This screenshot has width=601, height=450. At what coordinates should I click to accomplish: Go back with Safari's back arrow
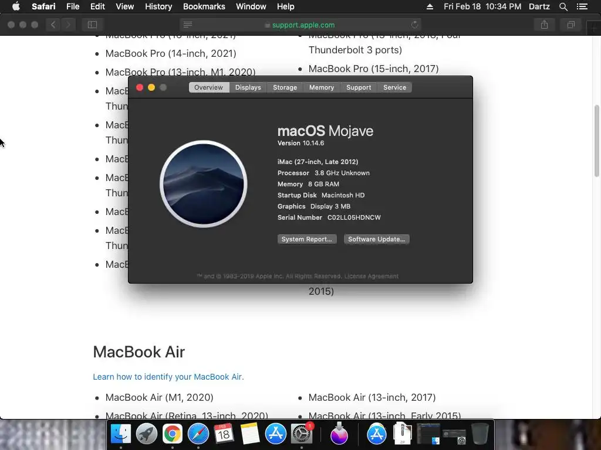point(53,25)
